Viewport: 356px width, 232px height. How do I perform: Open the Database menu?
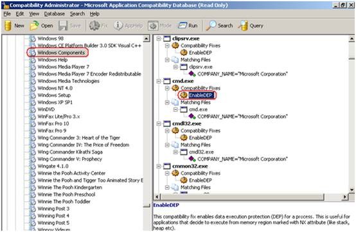tap(54, 14)
